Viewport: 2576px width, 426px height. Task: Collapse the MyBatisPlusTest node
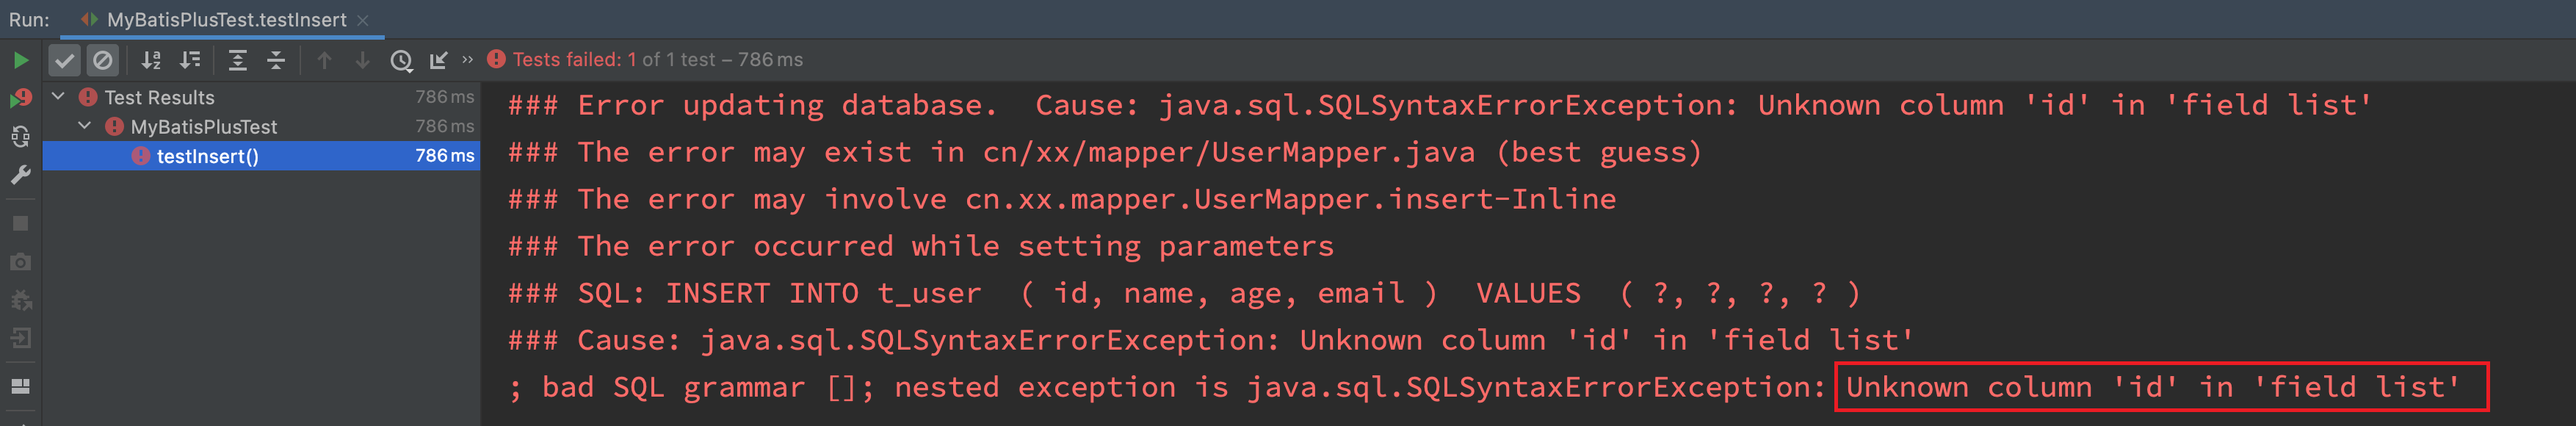click(x=85, y=126)
